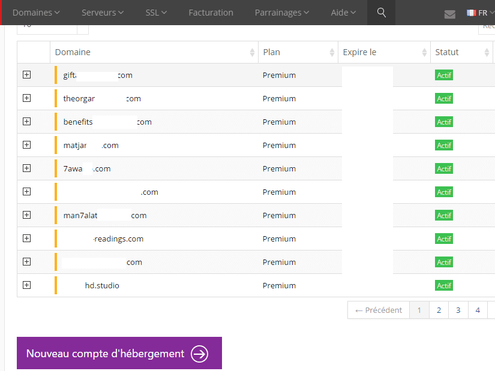Expand the matjar domain row details
Screen dimensions: 495x371
point(26,145)
